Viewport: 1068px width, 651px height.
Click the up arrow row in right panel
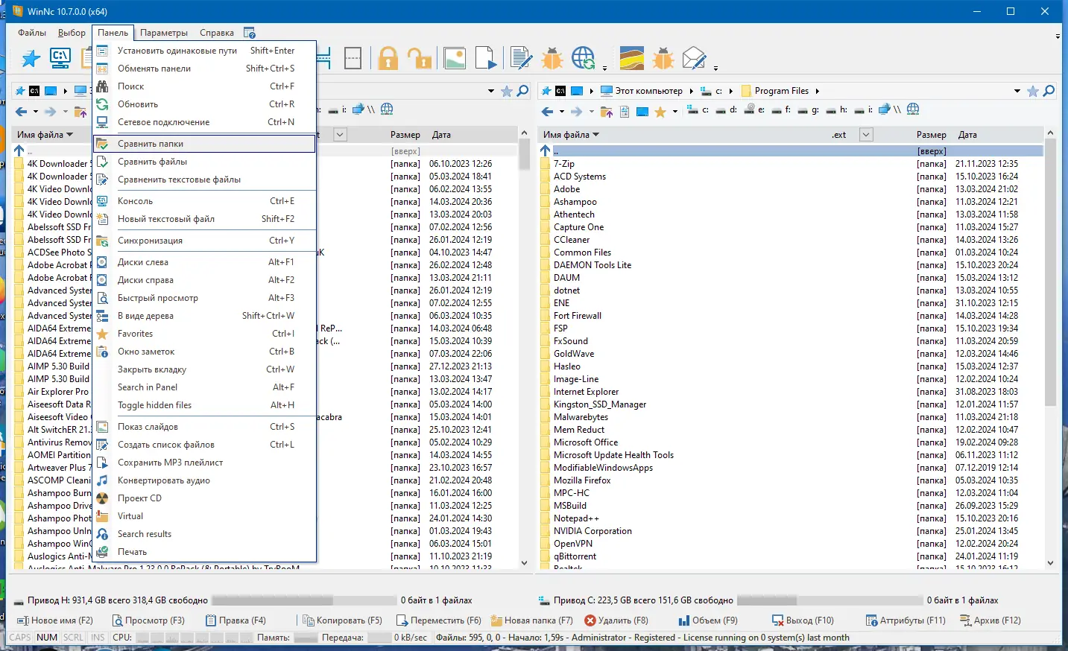click(x=790, y=151)
